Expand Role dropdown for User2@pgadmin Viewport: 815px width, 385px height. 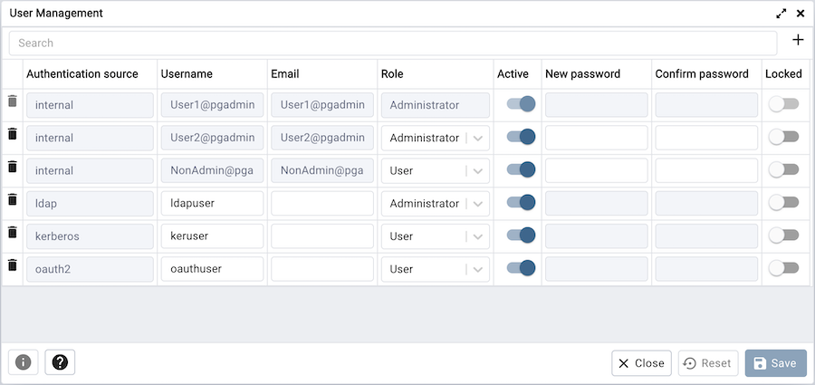(x=478, y=138)
